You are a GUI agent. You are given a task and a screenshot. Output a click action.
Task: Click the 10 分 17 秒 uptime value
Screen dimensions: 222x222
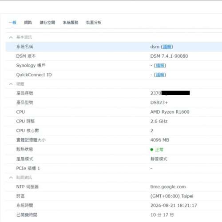tap(162, 215)
